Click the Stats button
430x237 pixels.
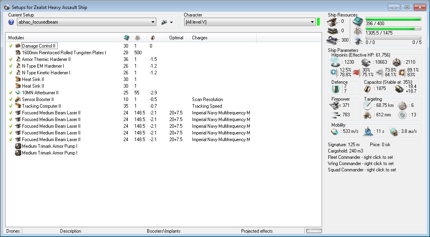coord(314,231)
